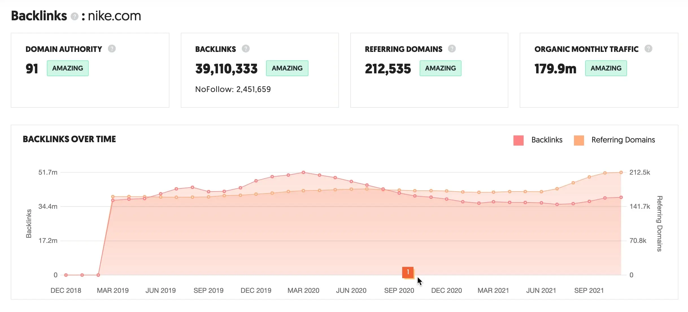Viewport: 688px width, 312px height.
Task: Click help icon next to Backlinks card heading
Action: [x=246, y=49]
